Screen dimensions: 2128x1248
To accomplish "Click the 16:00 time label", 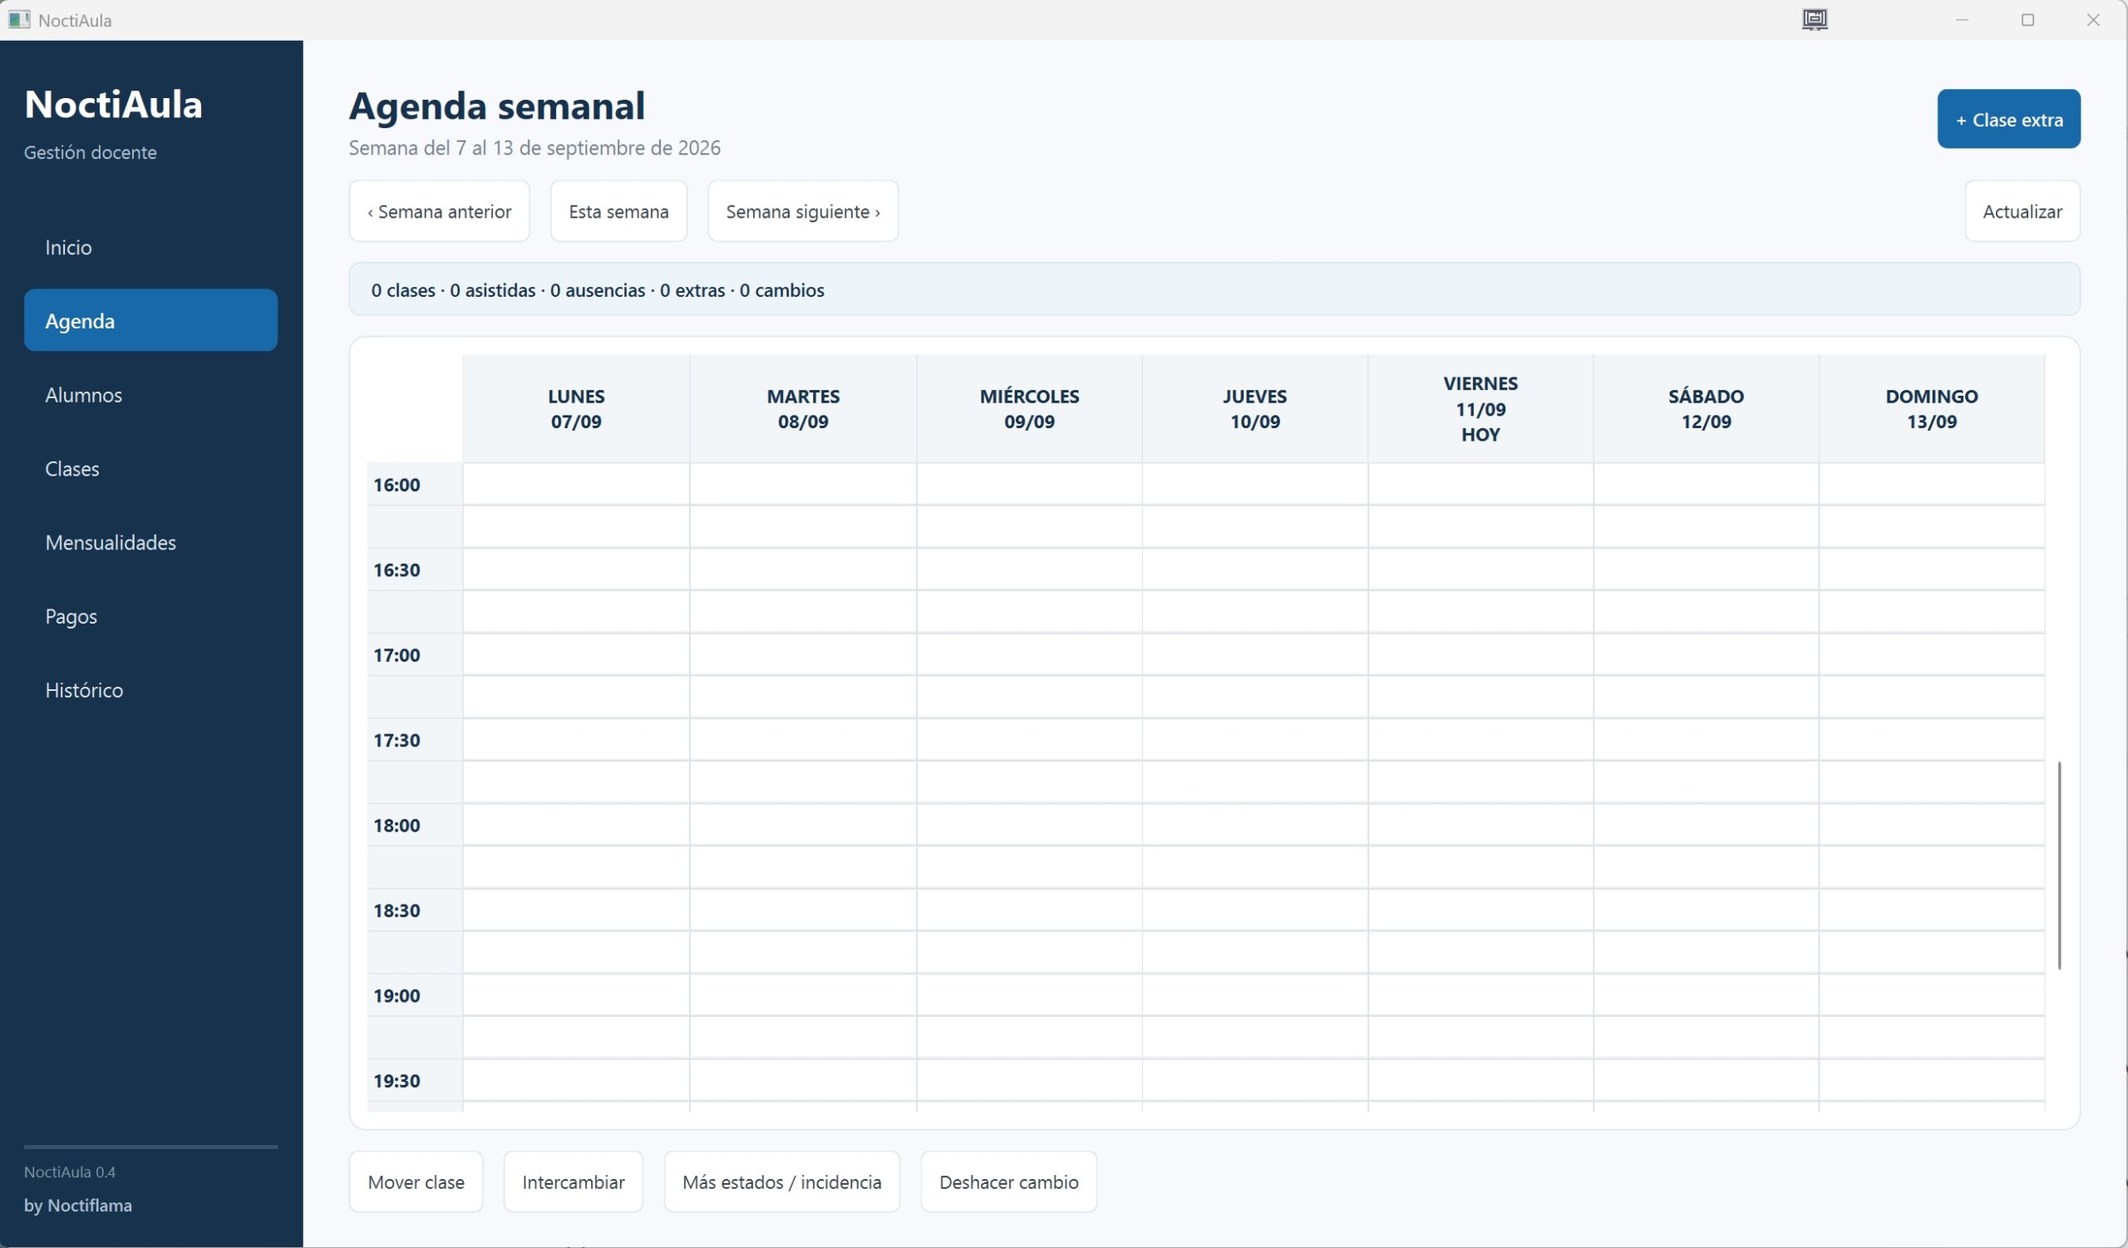I will pos(397,485).
